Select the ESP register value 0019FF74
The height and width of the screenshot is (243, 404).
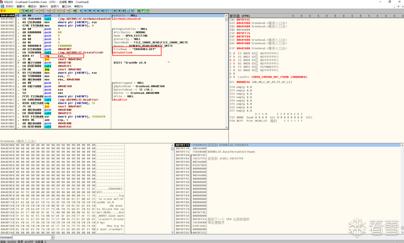243,33
